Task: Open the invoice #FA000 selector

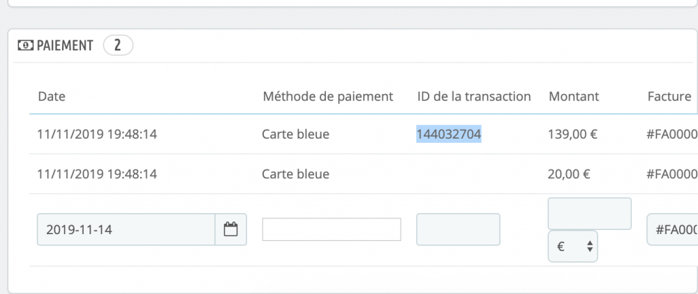Action: point(673,229)
